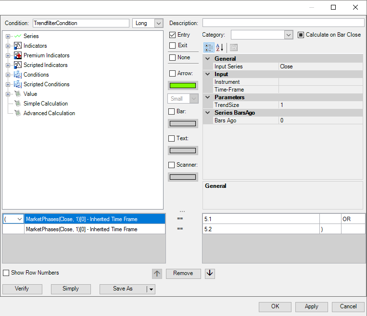Move condition row up with arrow button
The width and height of the screenshot is (367, 316).
(x=157, y=274)
